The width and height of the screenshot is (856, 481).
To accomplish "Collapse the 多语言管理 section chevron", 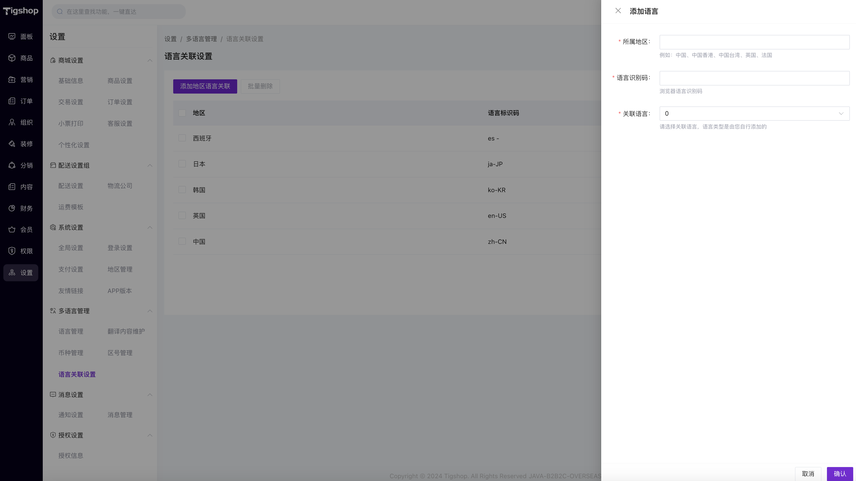I will 150,311.
